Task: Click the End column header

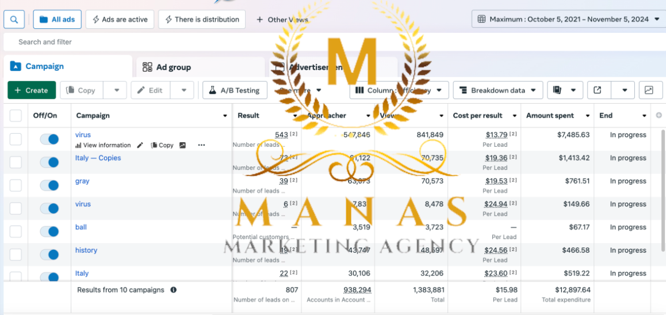Action: click(x=606, y=116)
